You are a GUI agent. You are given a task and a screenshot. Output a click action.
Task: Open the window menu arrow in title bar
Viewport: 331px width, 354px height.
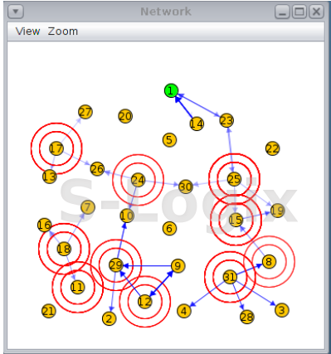pos(16,12)
